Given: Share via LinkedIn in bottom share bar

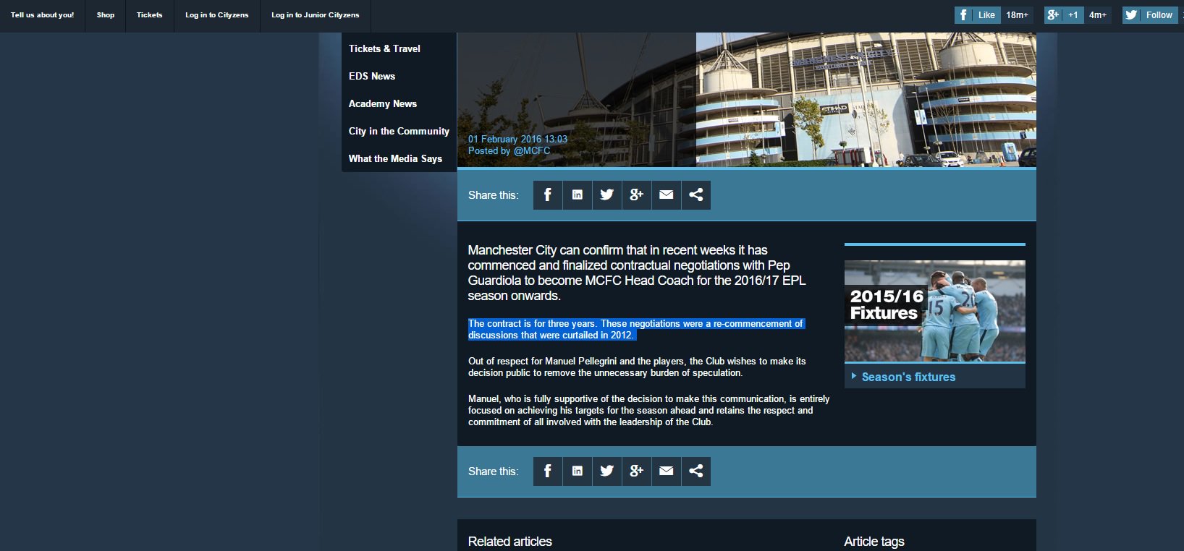Looking at the screenshot, I should point(578,471).
